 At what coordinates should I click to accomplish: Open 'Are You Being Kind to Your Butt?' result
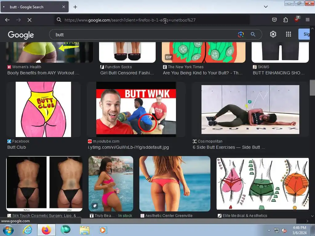202,73
